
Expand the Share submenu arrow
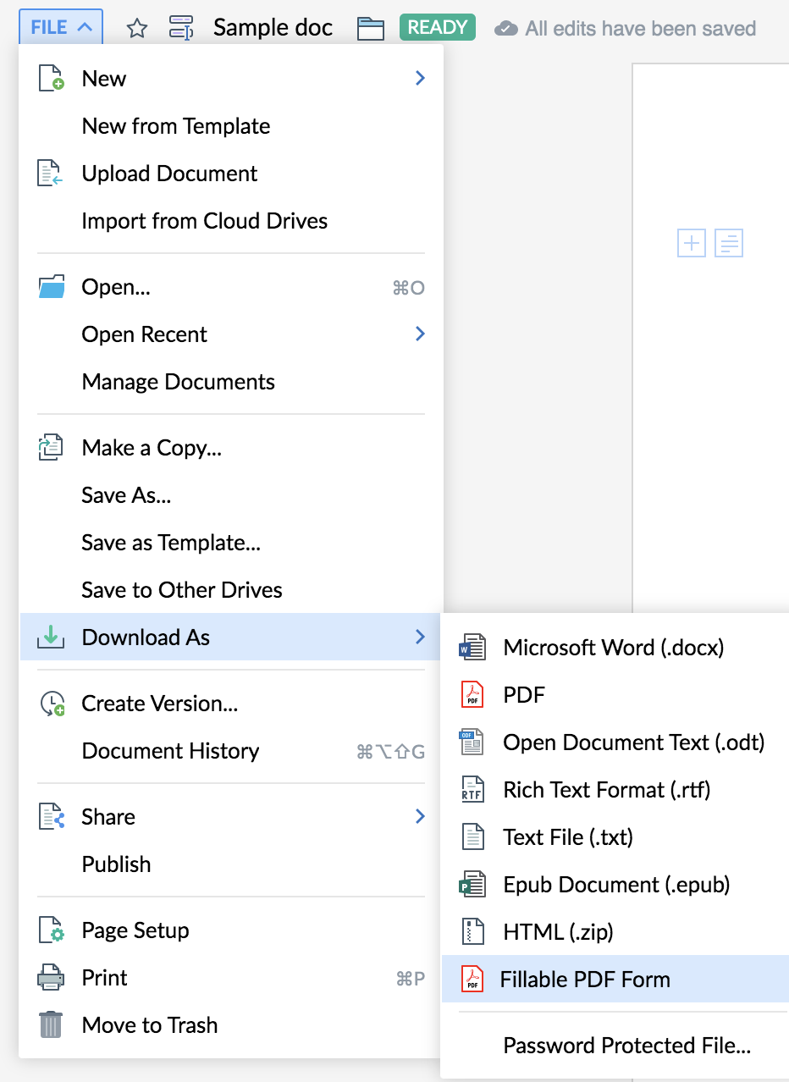click(x=420, y=817)
